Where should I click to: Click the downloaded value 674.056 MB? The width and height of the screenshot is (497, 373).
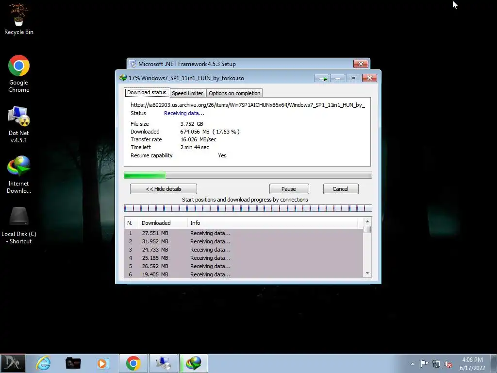[195, 132]
